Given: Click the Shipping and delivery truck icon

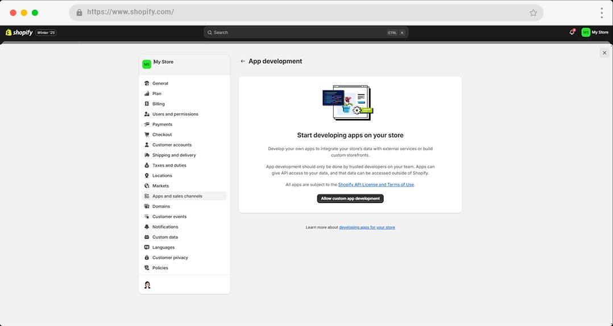Looking at the screenshot, I should click(x=147, y=155).
